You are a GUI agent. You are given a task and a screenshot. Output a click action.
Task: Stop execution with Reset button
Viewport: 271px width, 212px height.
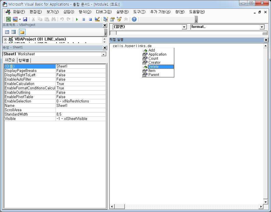pyautogui.click(x=90, y=20)
